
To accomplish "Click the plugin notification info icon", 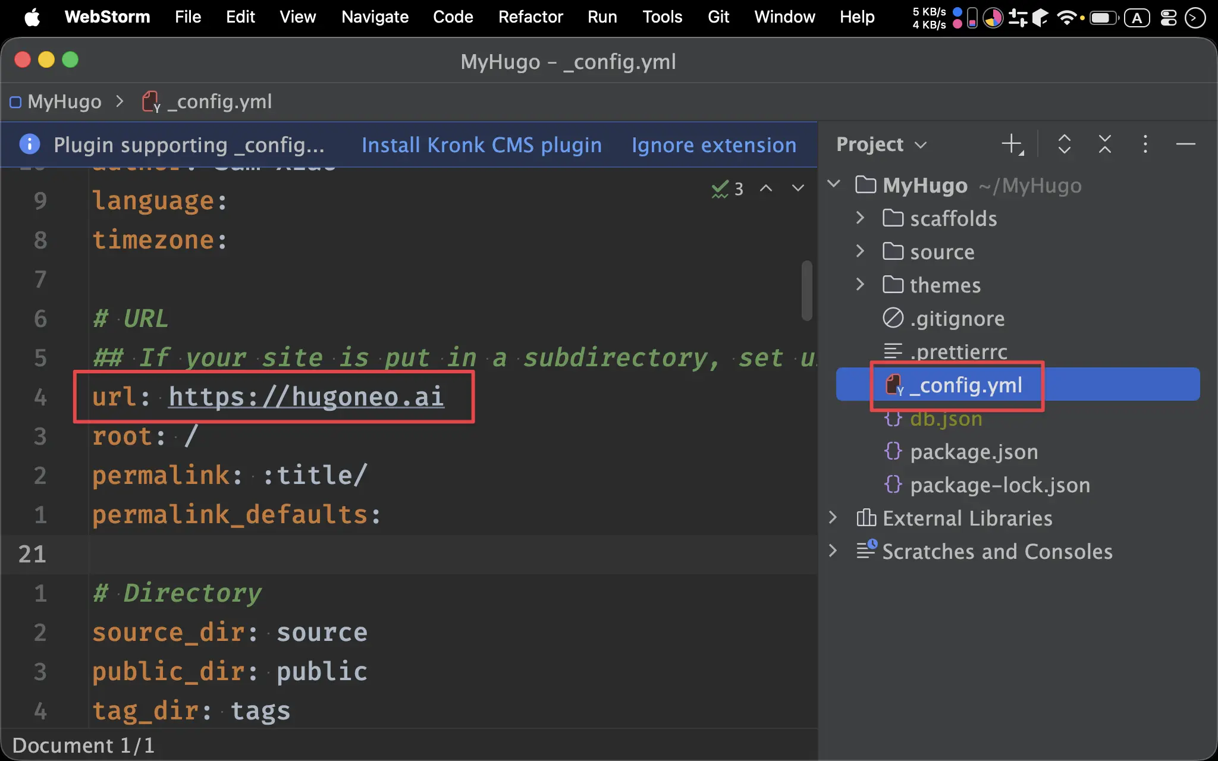I will coord(30,144).
